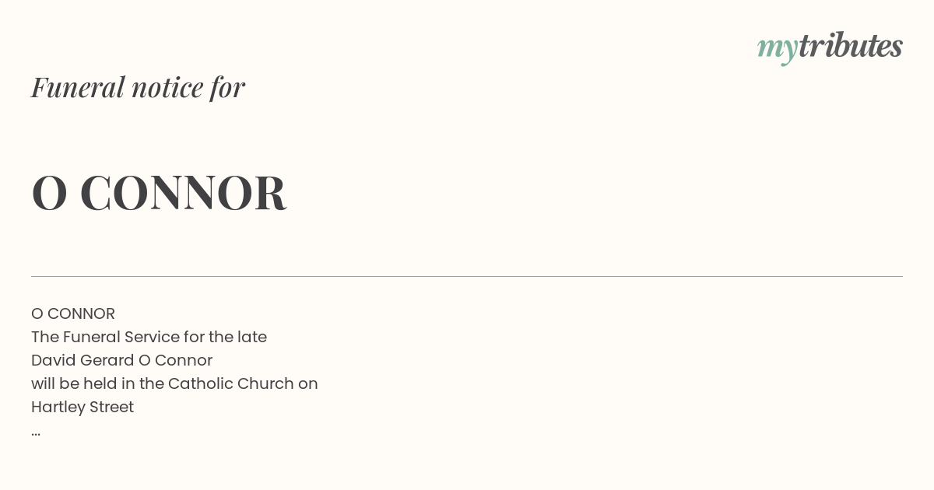
Task: Click the horizontal divider line
Action: [x=467, y=276]
